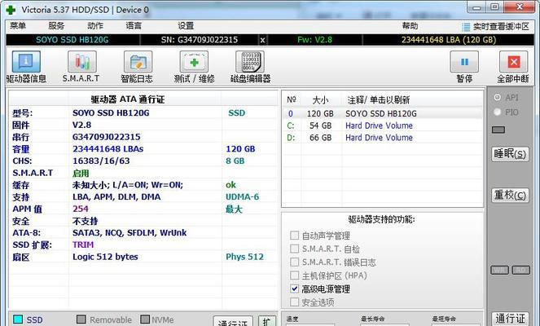Click the SATA3, NCQ, SFDLM, WrUnk value

[x=130, y=233]
